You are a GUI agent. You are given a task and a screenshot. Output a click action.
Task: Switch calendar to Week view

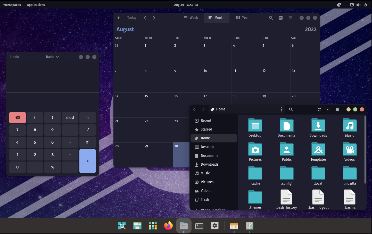pyautogui.click(x=191, y=18)
